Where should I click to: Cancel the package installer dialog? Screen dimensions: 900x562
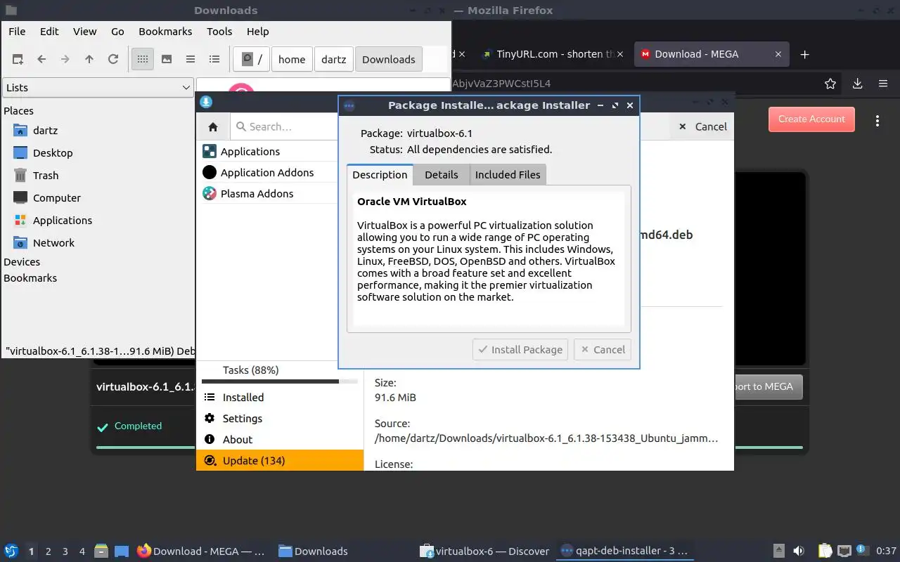point(602,350)
